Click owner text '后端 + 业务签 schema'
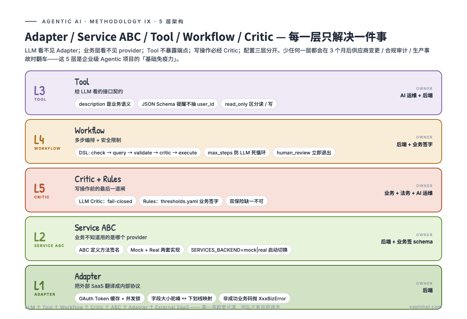This screenshot has width=467, height=319. [407, 242]
